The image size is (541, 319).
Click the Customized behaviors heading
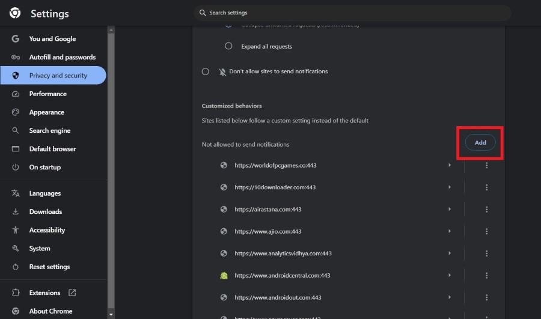231,106
